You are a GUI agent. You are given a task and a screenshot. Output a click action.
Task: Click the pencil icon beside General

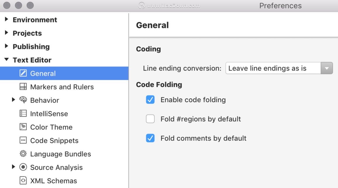tap(23, 73)
